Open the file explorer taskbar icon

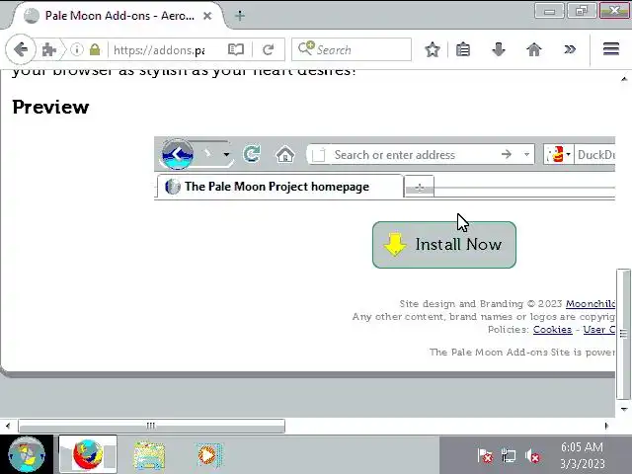[x=149, y=455]
